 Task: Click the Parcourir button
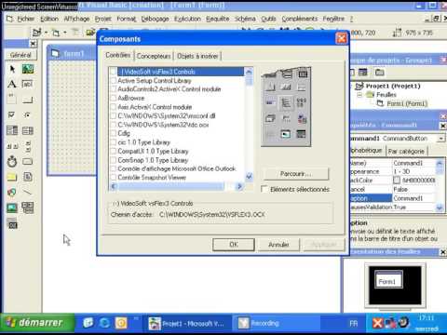(x=296, y=174)
